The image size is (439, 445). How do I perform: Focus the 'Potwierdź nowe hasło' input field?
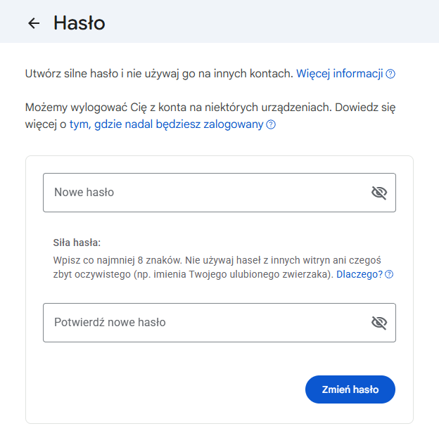click(x=220, y=323)
